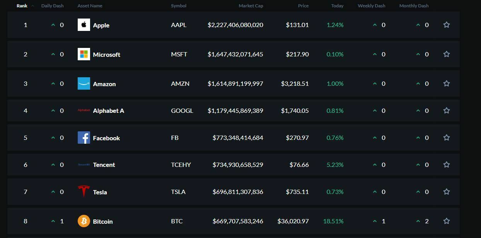Click the sort caret beside Rank header
Image resolution: width=481 pixels, height=238 pixels.
32,6
